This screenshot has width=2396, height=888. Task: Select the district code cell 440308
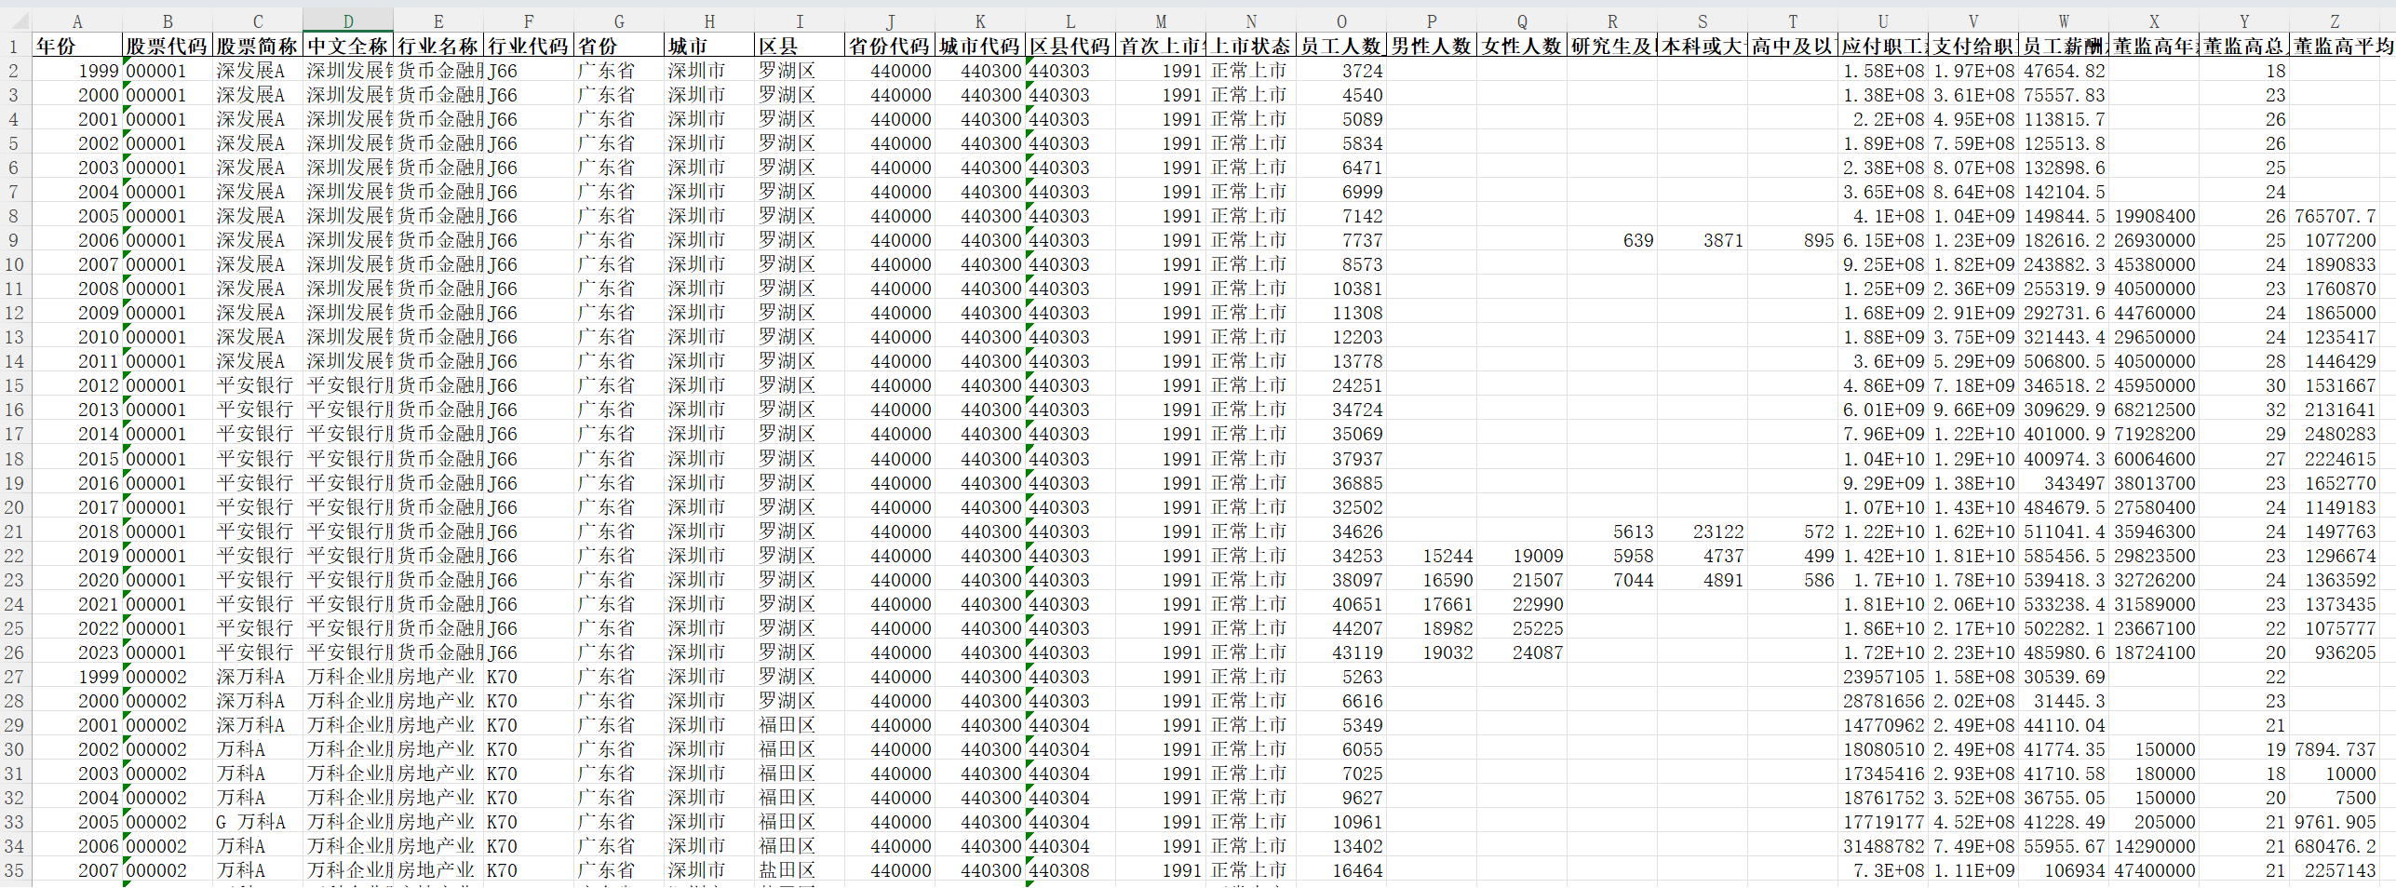1070,870
